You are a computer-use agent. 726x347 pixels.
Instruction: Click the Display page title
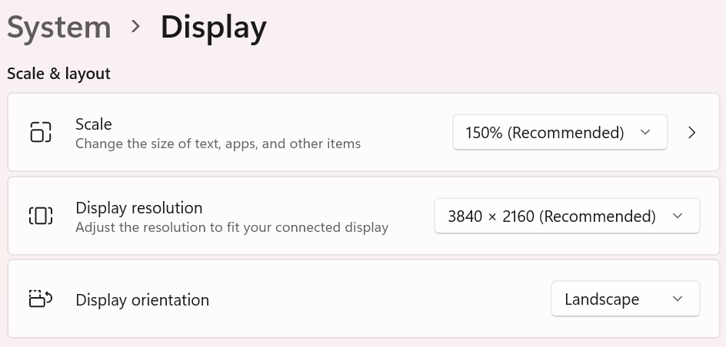[213, 27]
